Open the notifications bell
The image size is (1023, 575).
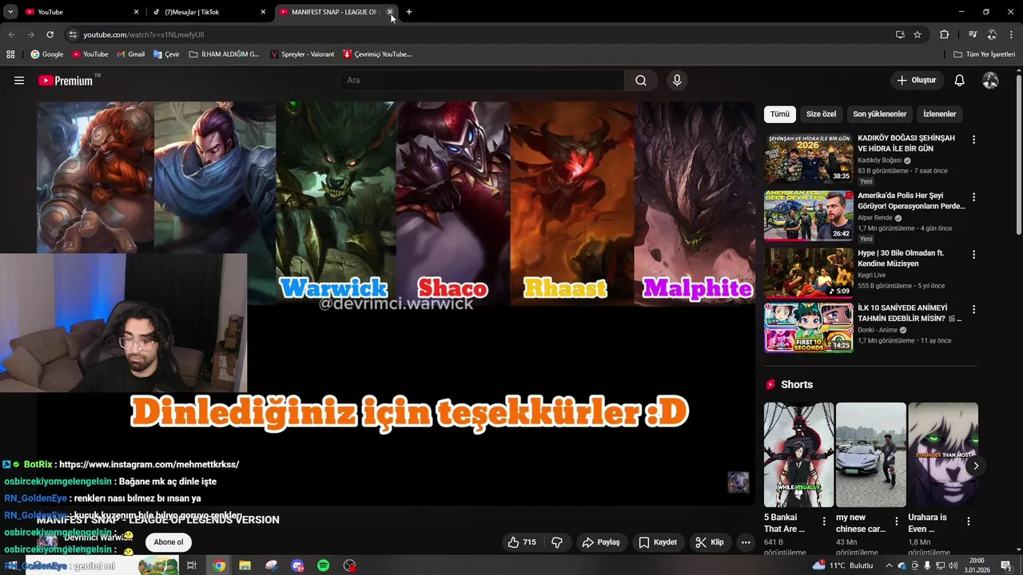coord(959,81)
